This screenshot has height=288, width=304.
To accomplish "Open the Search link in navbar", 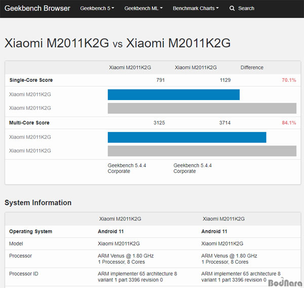I will (246, 8).
